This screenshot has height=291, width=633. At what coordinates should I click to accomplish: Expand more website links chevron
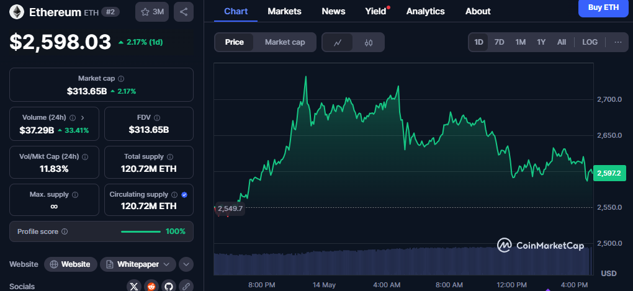tap(186, 264)
